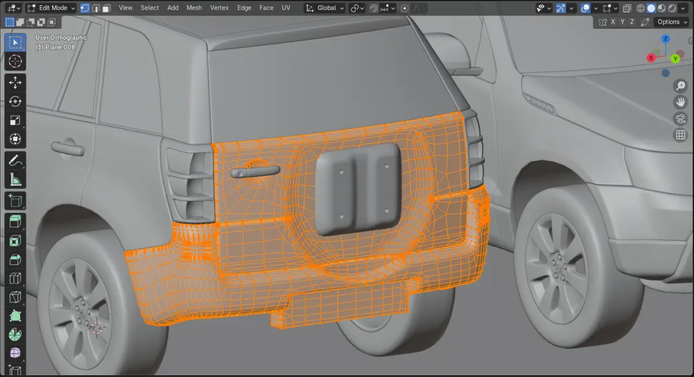This screenshot has width=694, height=377.
Task: Enable Z axis mirror
Action: (x=632, y=22)
